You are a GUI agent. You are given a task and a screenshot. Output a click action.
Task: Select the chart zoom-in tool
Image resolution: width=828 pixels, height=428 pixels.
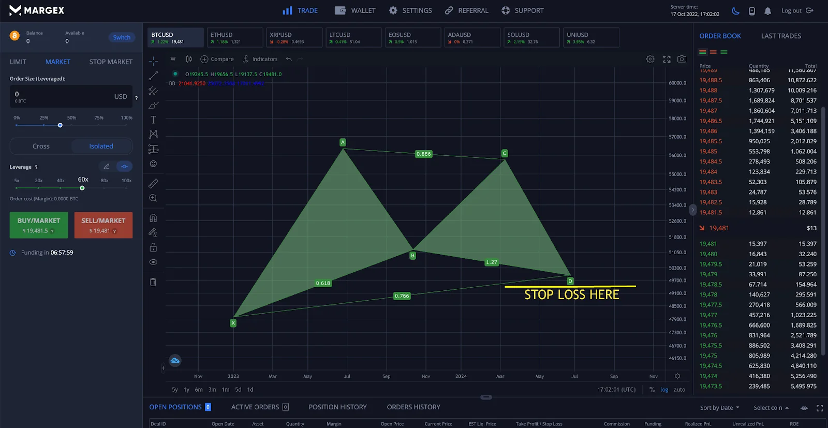tap(153, 198)
